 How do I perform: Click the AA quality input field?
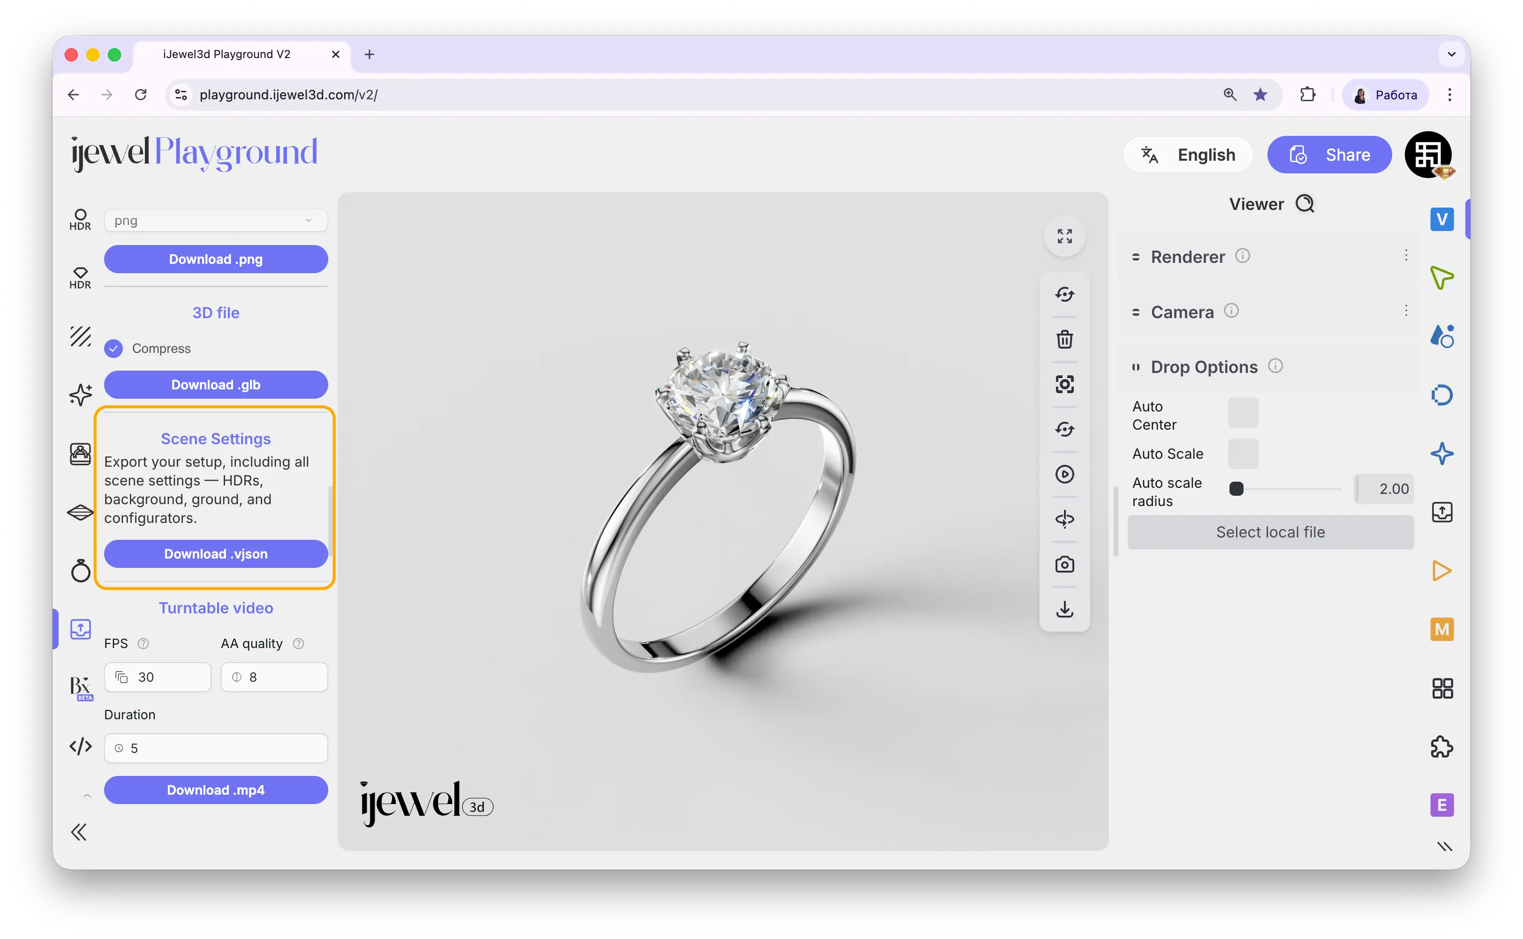274,677
